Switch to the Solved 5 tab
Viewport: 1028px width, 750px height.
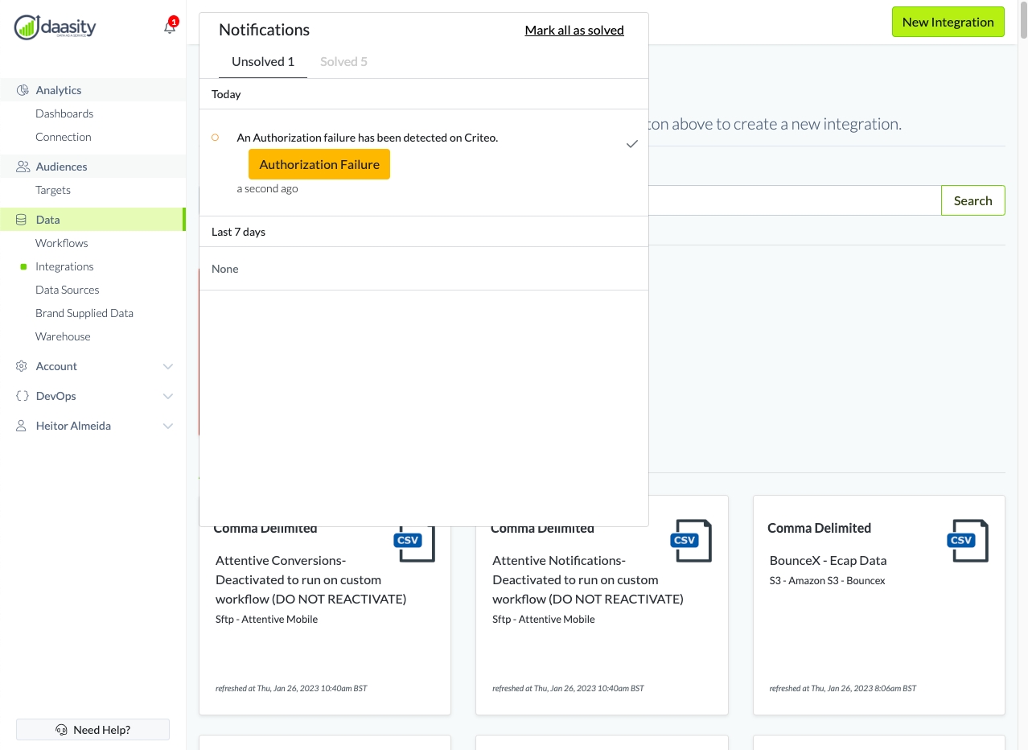click(343, 62)
